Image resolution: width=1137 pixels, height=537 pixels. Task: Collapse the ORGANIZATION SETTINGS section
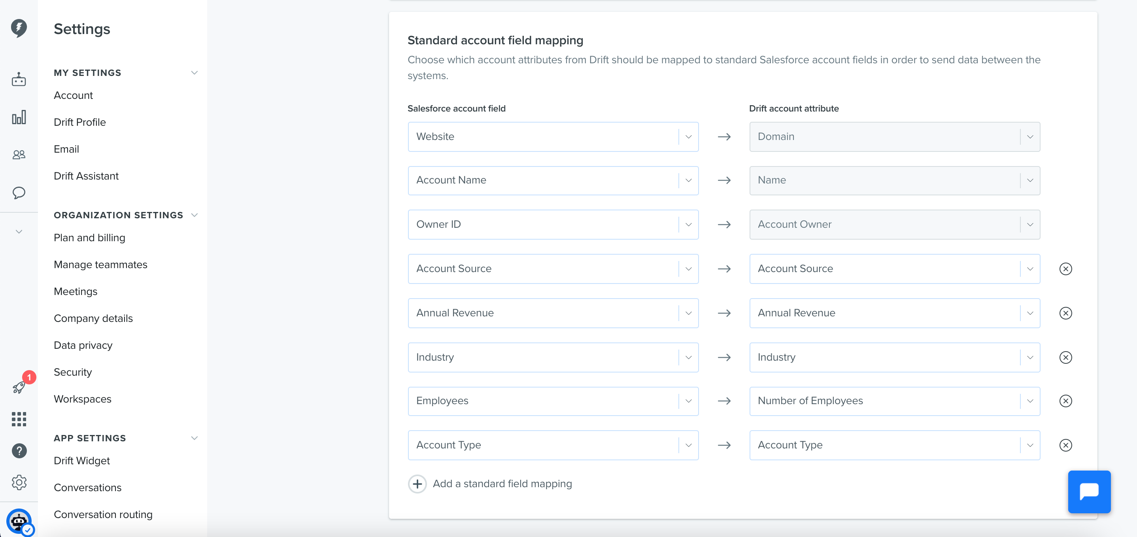pos(194,215)
